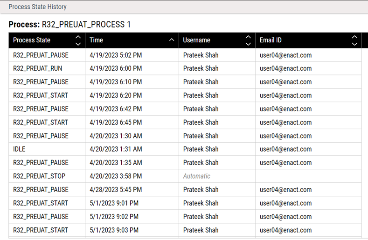Select the R32_PREUAT_RUN state cell
The image size is (368, 240).
(x=38, y=68)
